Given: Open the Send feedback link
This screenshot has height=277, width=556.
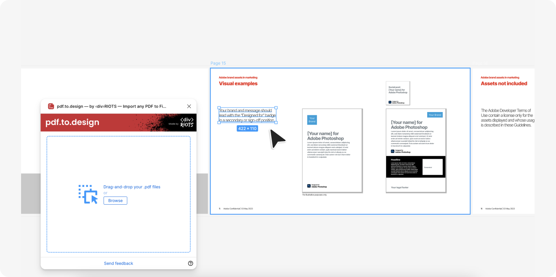Looking at the screenshot, I should tap(118, 263).
